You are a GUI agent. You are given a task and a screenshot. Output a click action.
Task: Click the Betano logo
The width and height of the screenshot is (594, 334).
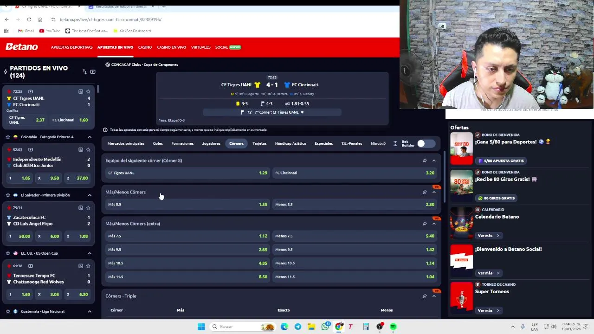click(22, 47)
